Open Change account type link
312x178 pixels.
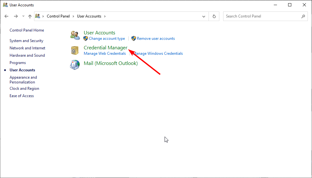click(x=107, y=39)
